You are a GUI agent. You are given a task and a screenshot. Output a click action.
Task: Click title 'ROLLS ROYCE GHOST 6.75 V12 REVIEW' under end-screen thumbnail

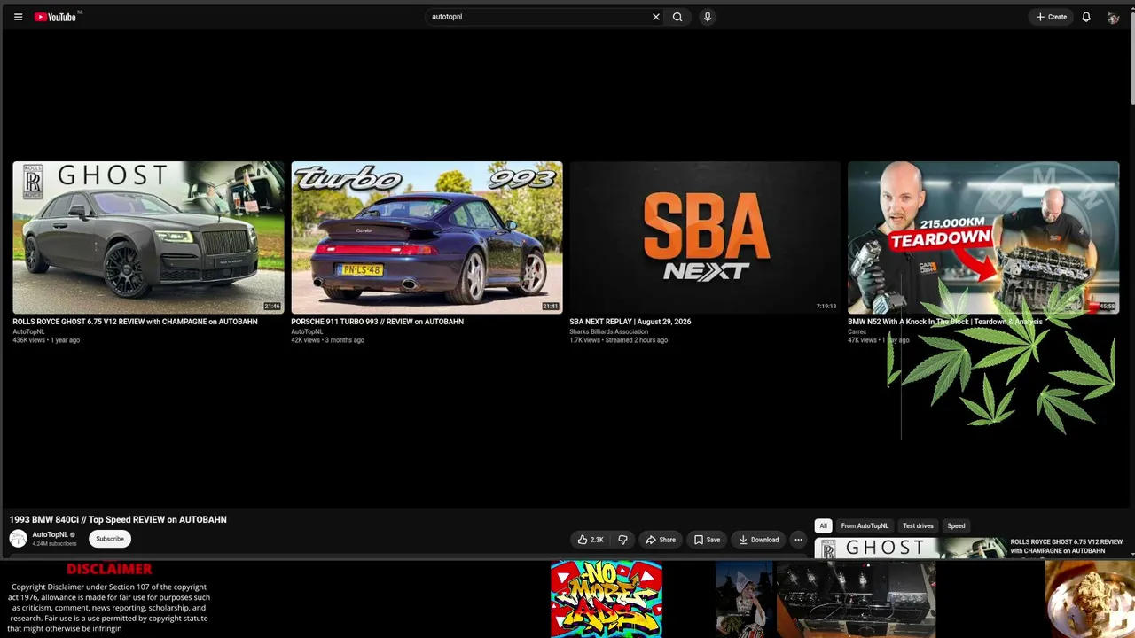tap(135, 322)
